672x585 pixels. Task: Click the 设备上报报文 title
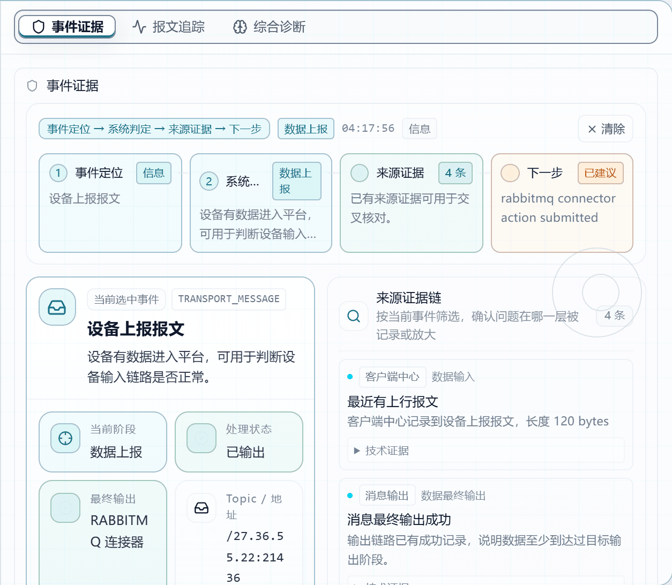(x=136, y=329)
